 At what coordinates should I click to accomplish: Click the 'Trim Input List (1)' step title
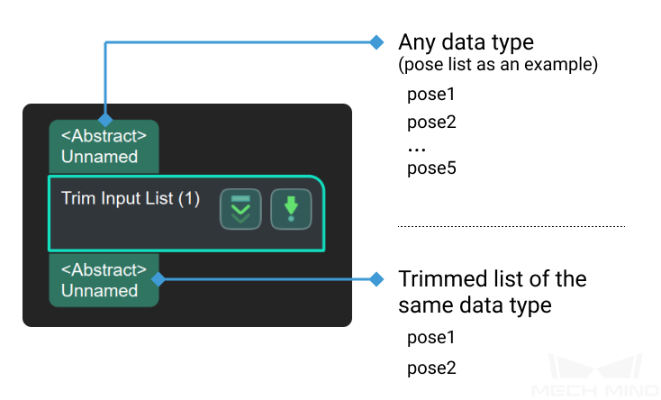click(x=131, y=198)
